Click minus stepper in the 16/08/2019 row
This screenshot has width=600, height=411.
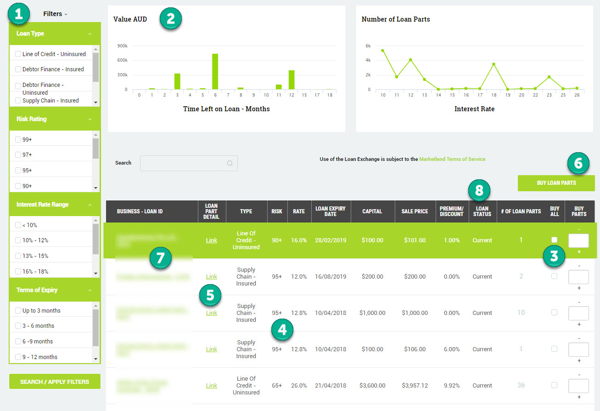point(579,266)
